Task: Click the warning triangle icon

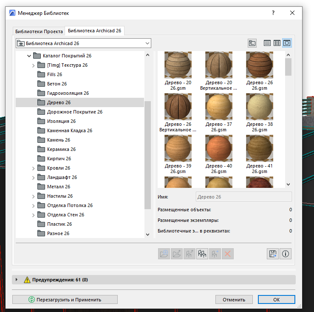Action: pos(27,280)
